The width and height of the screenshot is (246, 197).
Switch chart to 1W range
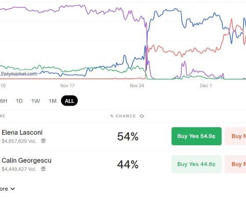(35, 101)
